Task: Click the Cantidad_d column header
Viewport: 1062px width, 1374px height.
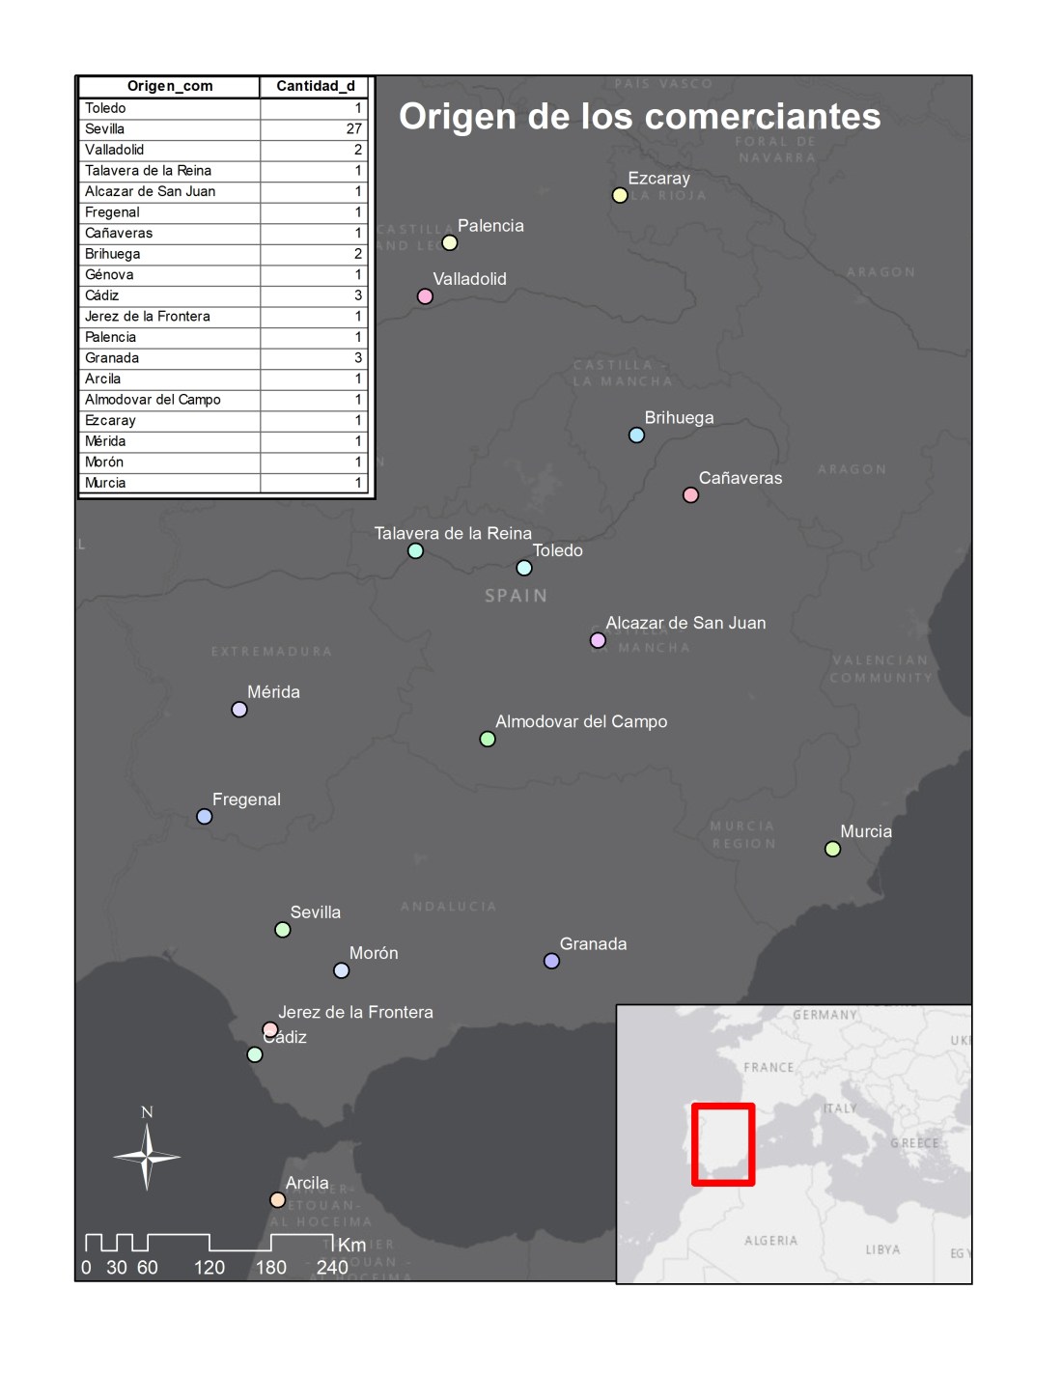Action: click(x=315, y=86)
